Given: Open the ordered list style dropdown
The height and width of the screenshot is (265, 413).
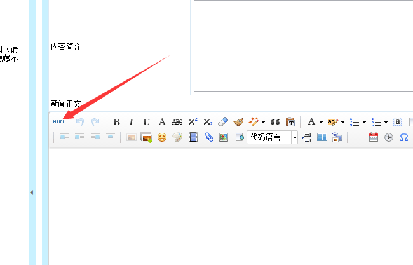Looking at the screenshot, I should click(364, 122).
